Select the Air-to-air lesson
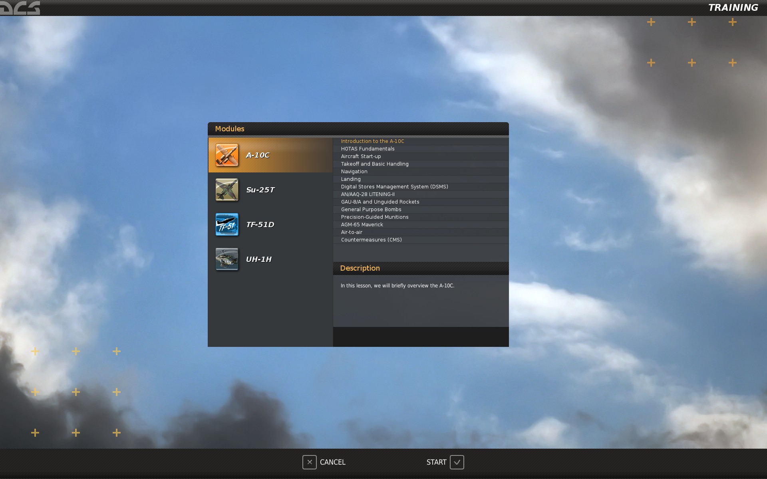 [421, 232]
